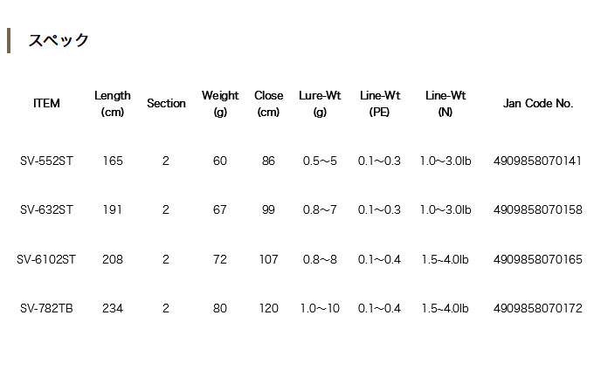Click the Line-Wt (PE) column header
Screen dimensions: 594x370
(380, 103)
